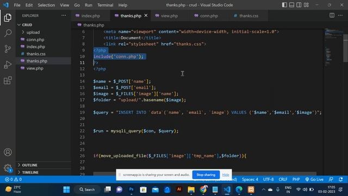Click Go Live in status bar
This screenshot has height=196, width=348.
click(x=314, y=179)
